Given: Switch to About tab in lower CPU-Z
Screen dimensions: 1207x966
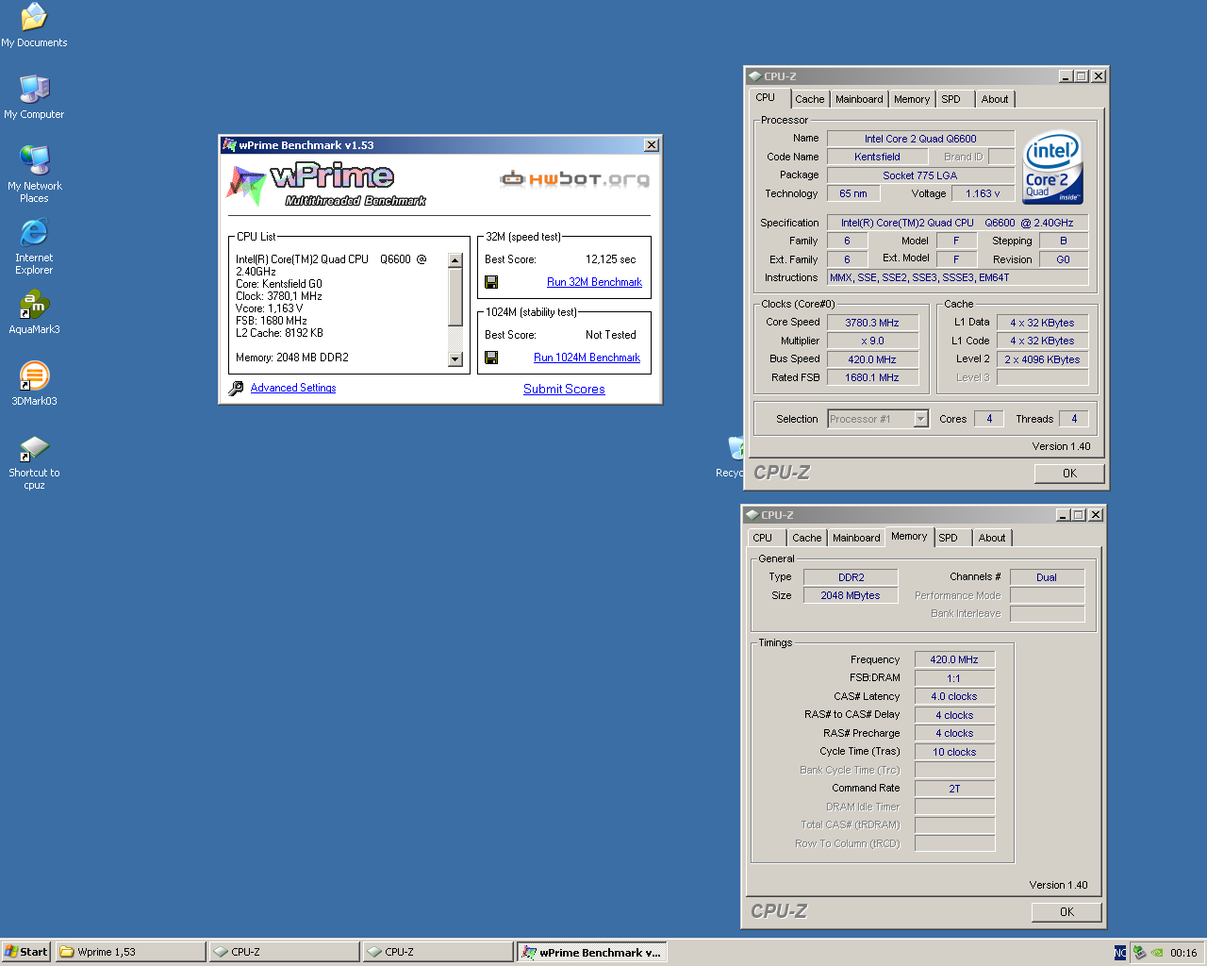Looking at the screenshot, I should click(992, 538).
